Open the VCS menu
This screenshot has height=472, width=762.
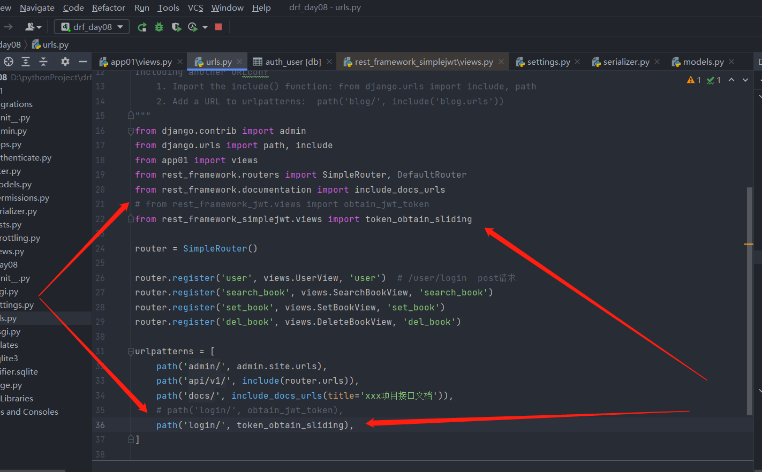pos(195,7)
